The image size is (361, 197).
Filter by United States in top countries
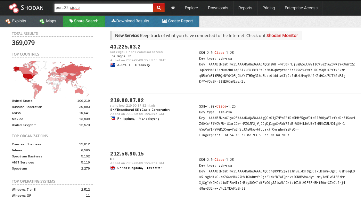pyautogui.click(x=22, y=101)
